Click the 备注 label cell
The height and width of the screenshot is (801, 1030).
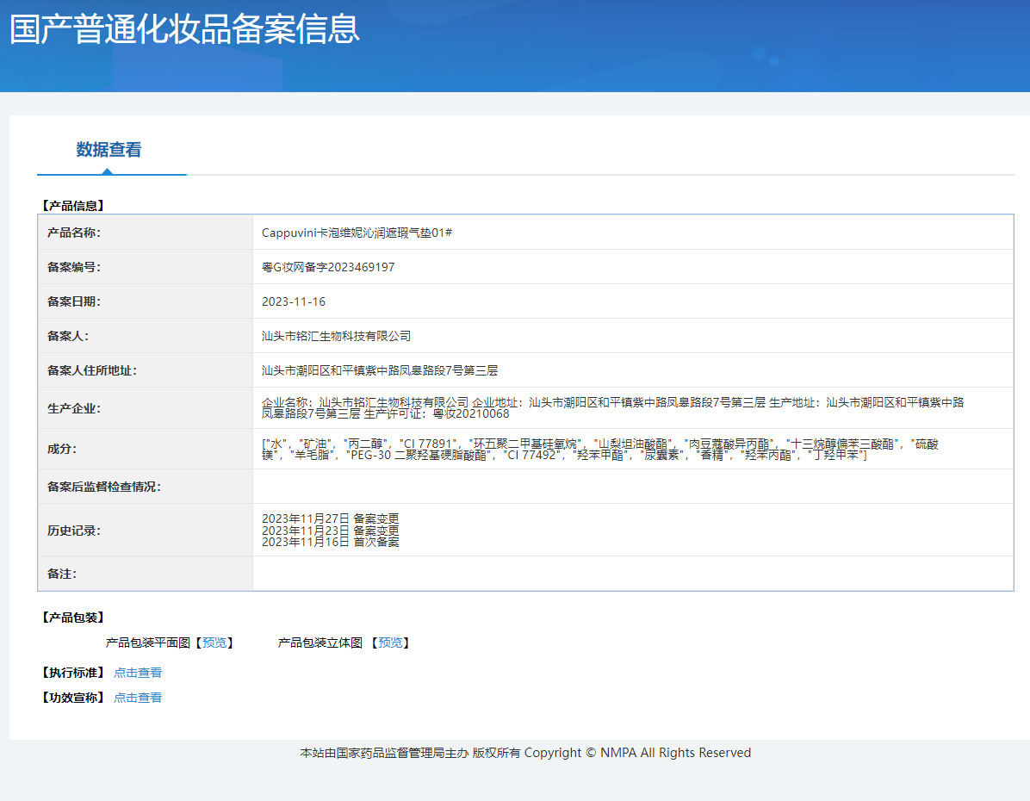pos(146,574)
